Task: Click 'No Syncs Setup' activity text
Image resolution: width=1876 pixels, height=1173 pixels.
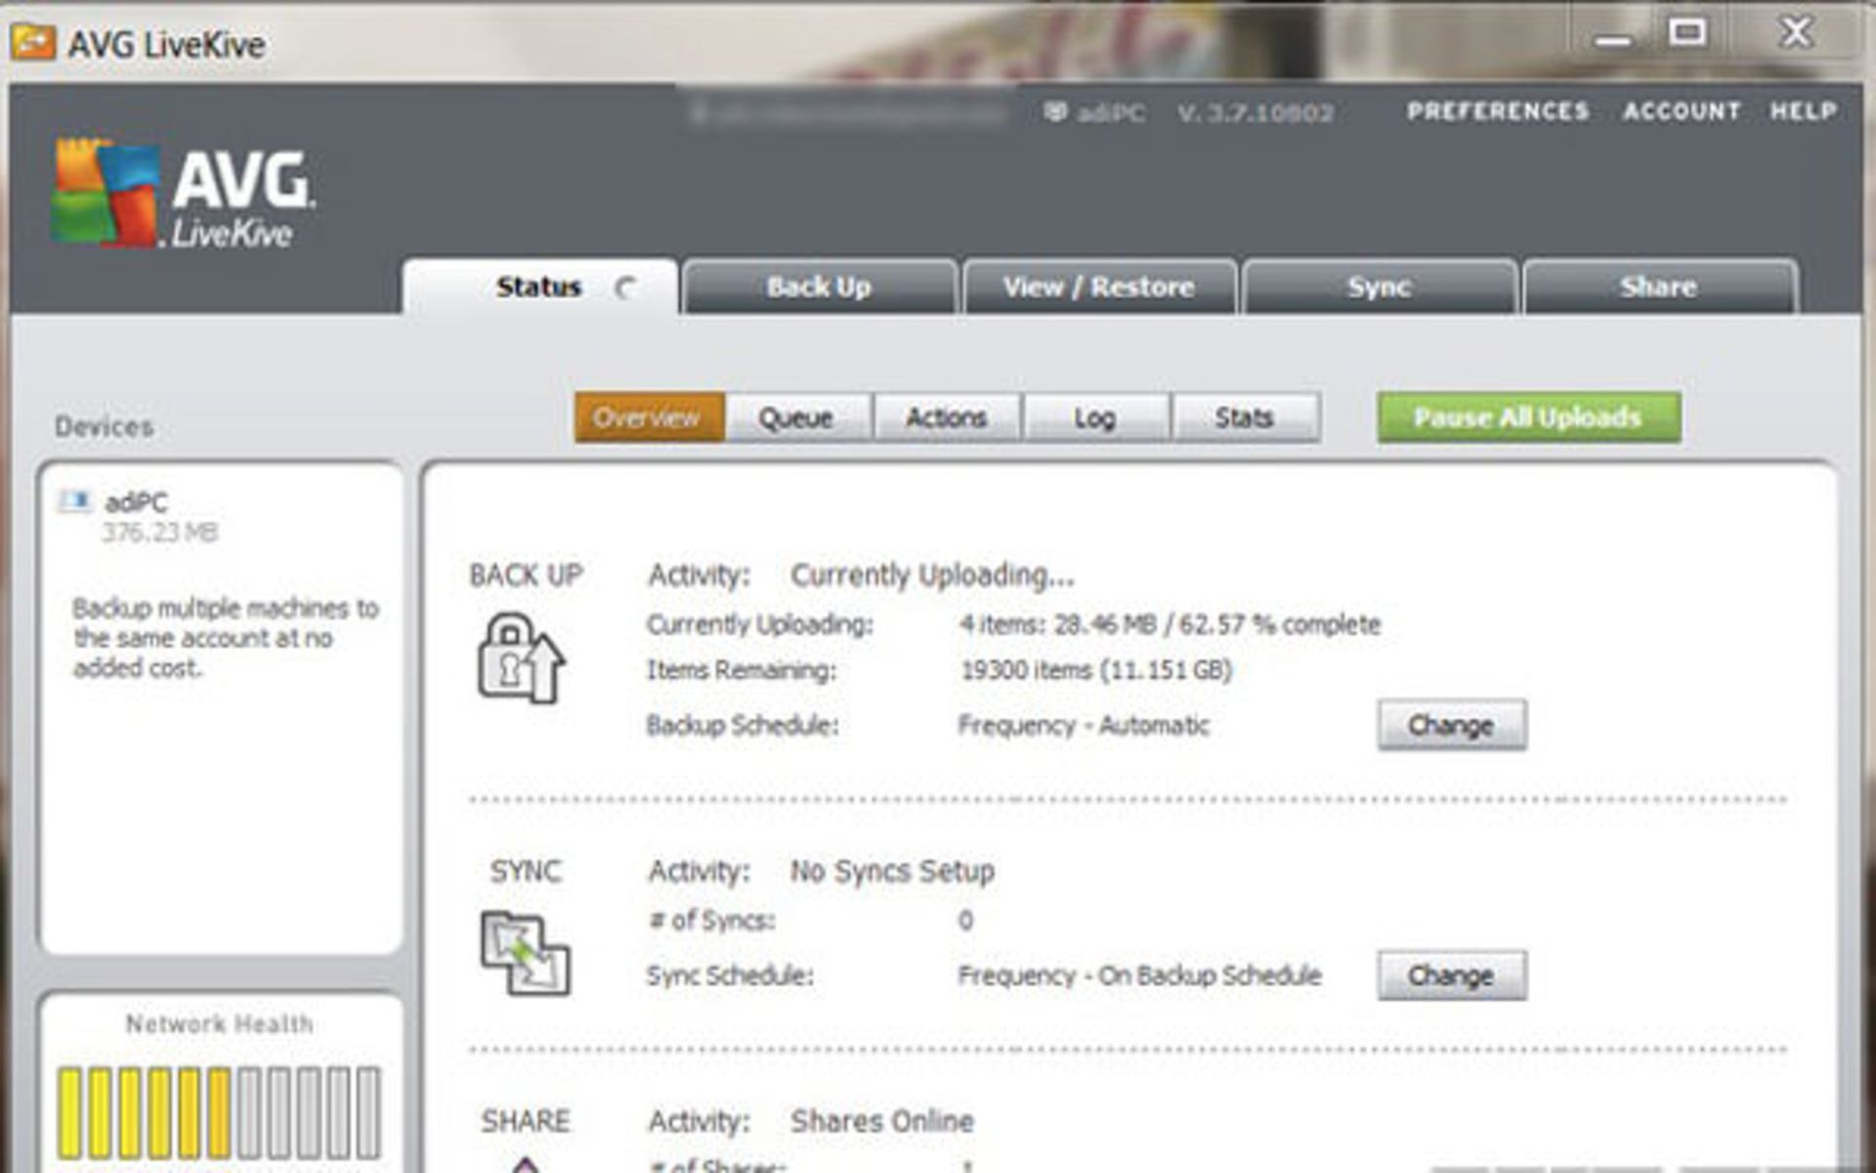Action: tap(892, 871)
